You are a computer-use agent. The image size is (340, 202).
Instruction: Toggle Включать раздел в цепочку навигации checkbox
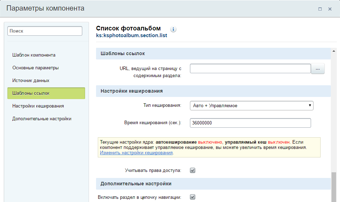click(x=192, y=197)
